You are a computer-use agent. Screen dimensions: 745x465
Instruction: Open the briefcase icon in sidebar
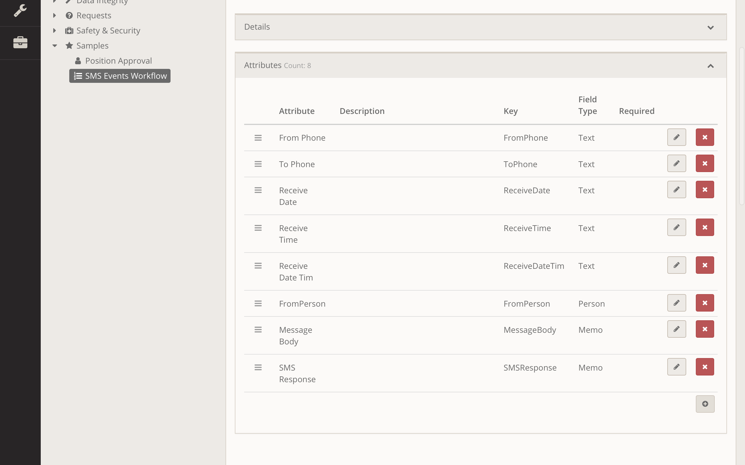20,42
